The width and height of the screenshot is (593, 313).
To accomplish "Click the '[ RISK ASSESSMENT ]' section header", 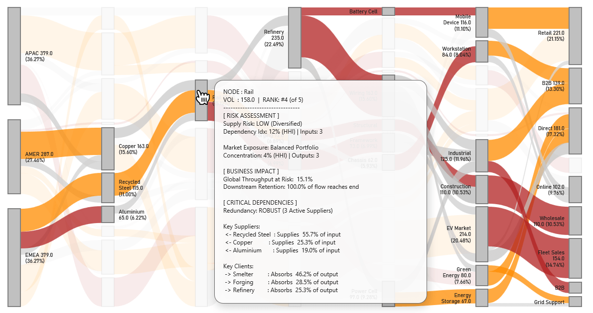I will click(251, 115).
